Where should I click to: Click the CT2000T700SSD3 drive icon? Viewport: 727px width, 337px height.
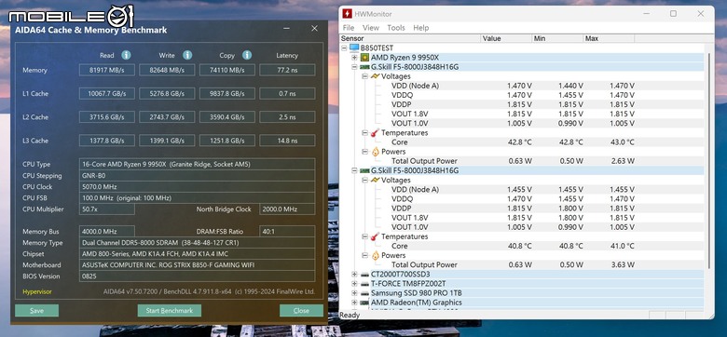[364, 275]
